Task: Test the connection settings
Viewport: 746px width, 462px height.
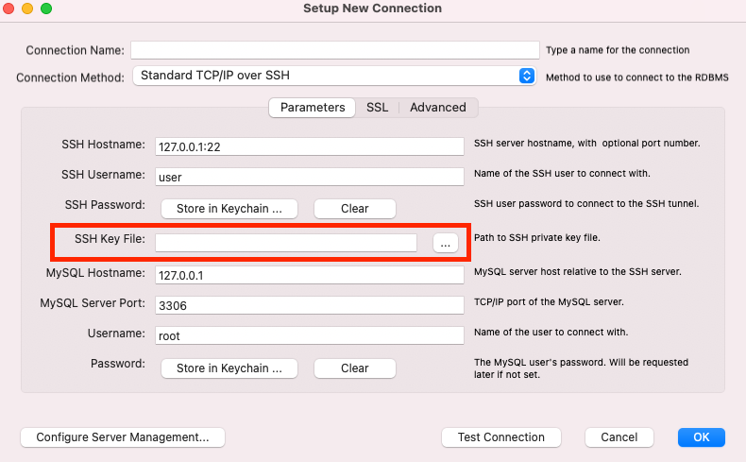Action: coord(501,437)
